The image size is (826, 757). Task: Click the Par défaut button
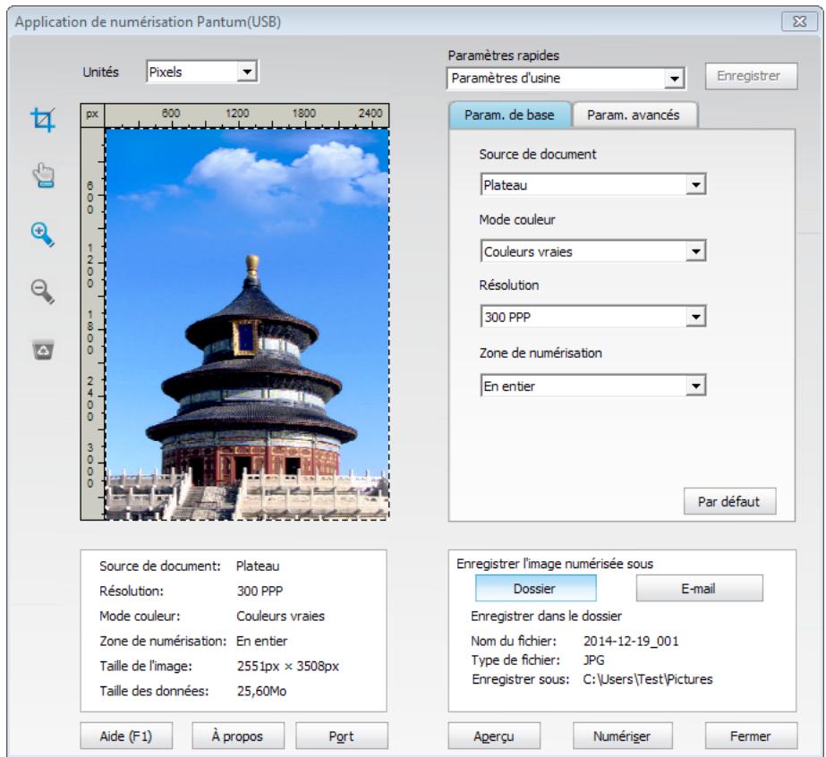coord(728,501)
